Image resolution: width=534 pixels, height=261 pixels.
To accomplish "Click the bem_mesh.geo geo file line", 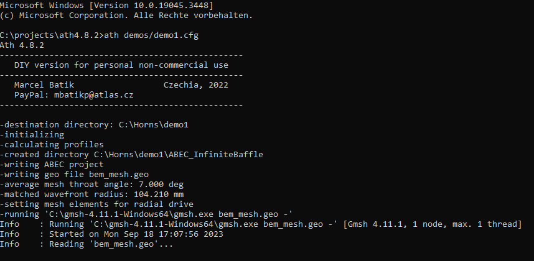I will [74, 175].
